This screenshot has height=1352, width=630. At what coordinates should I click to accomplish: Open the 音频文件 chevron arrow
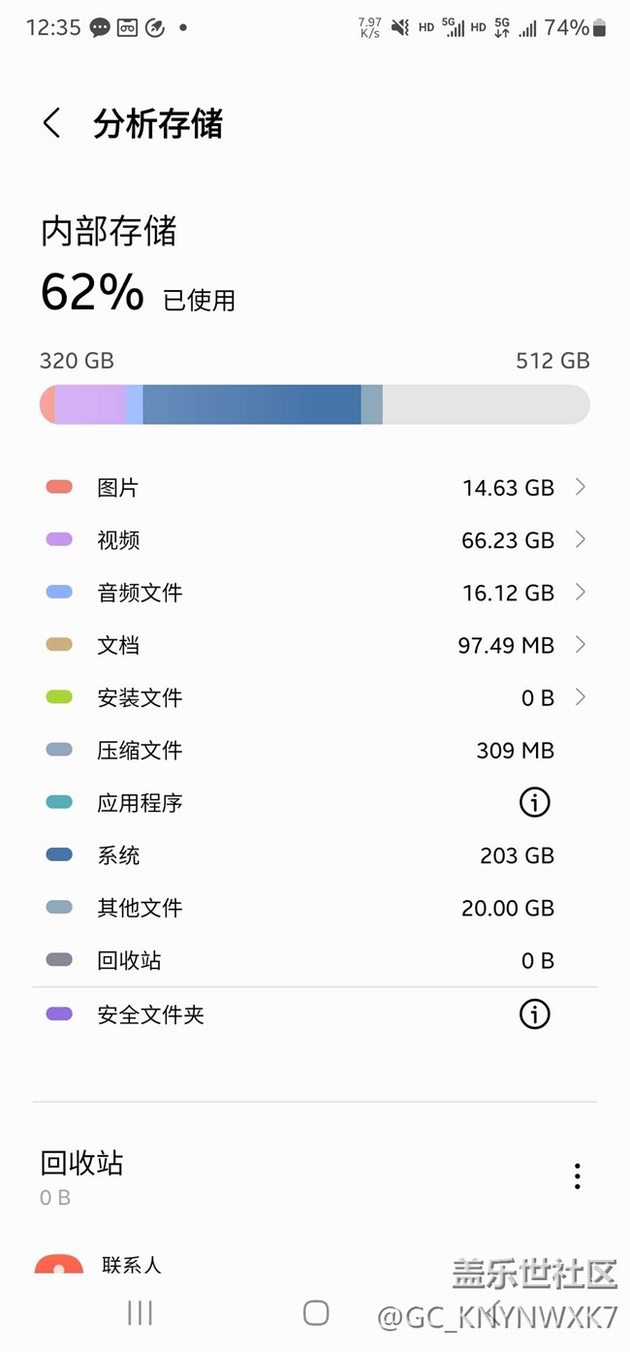pos(580,592)
